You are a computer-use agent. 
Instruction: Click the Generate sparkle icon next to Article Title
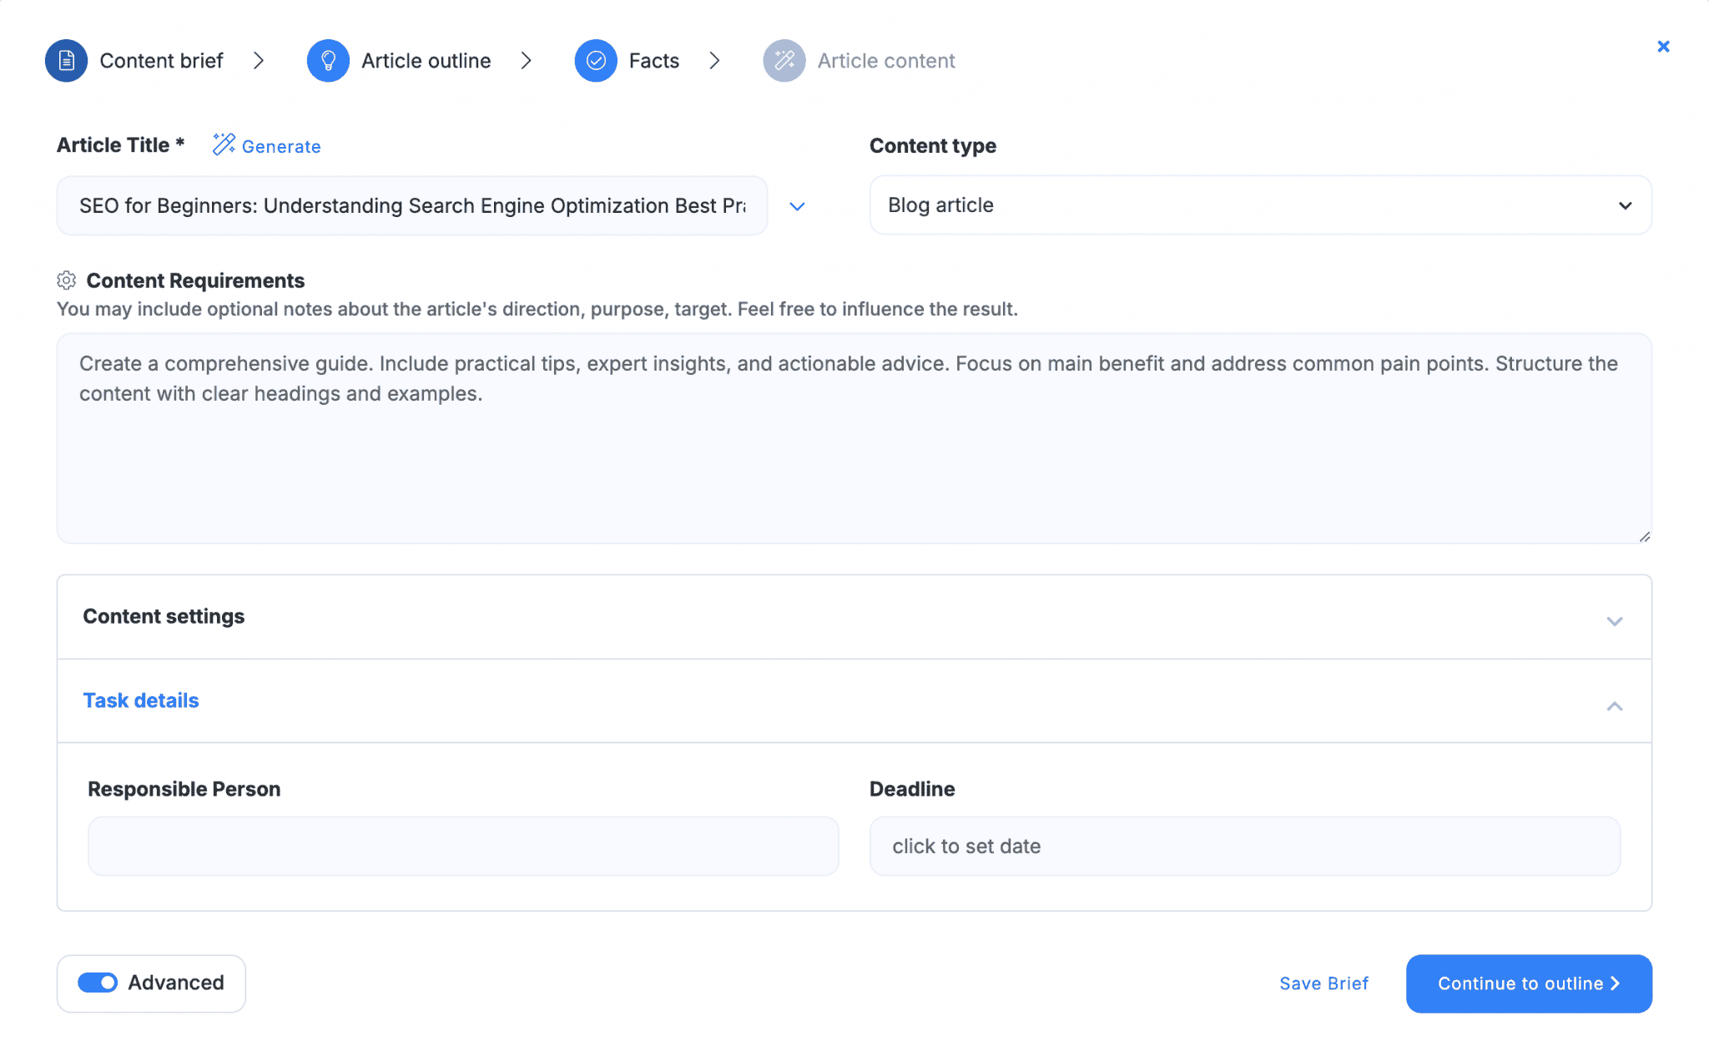coord(223,144)
